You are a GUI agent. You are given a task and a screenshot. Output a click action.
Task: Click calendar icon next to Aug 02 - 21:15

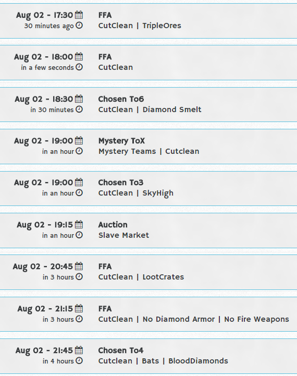point(79,308)
